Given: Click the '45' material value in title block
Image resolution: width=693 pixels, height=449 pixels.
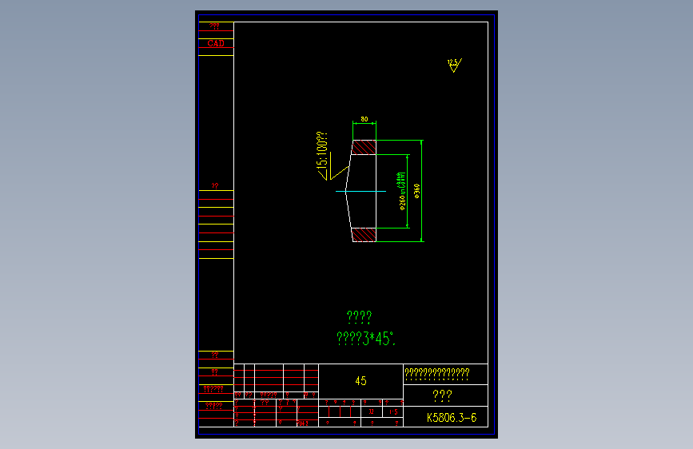Looking at the screenshot, I should pyautogui.click(x=360, y=381).
